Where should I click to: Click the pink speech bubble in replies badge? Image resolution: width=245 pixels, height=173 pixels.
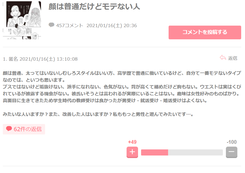pyautogui.click(x=9, y=129)
